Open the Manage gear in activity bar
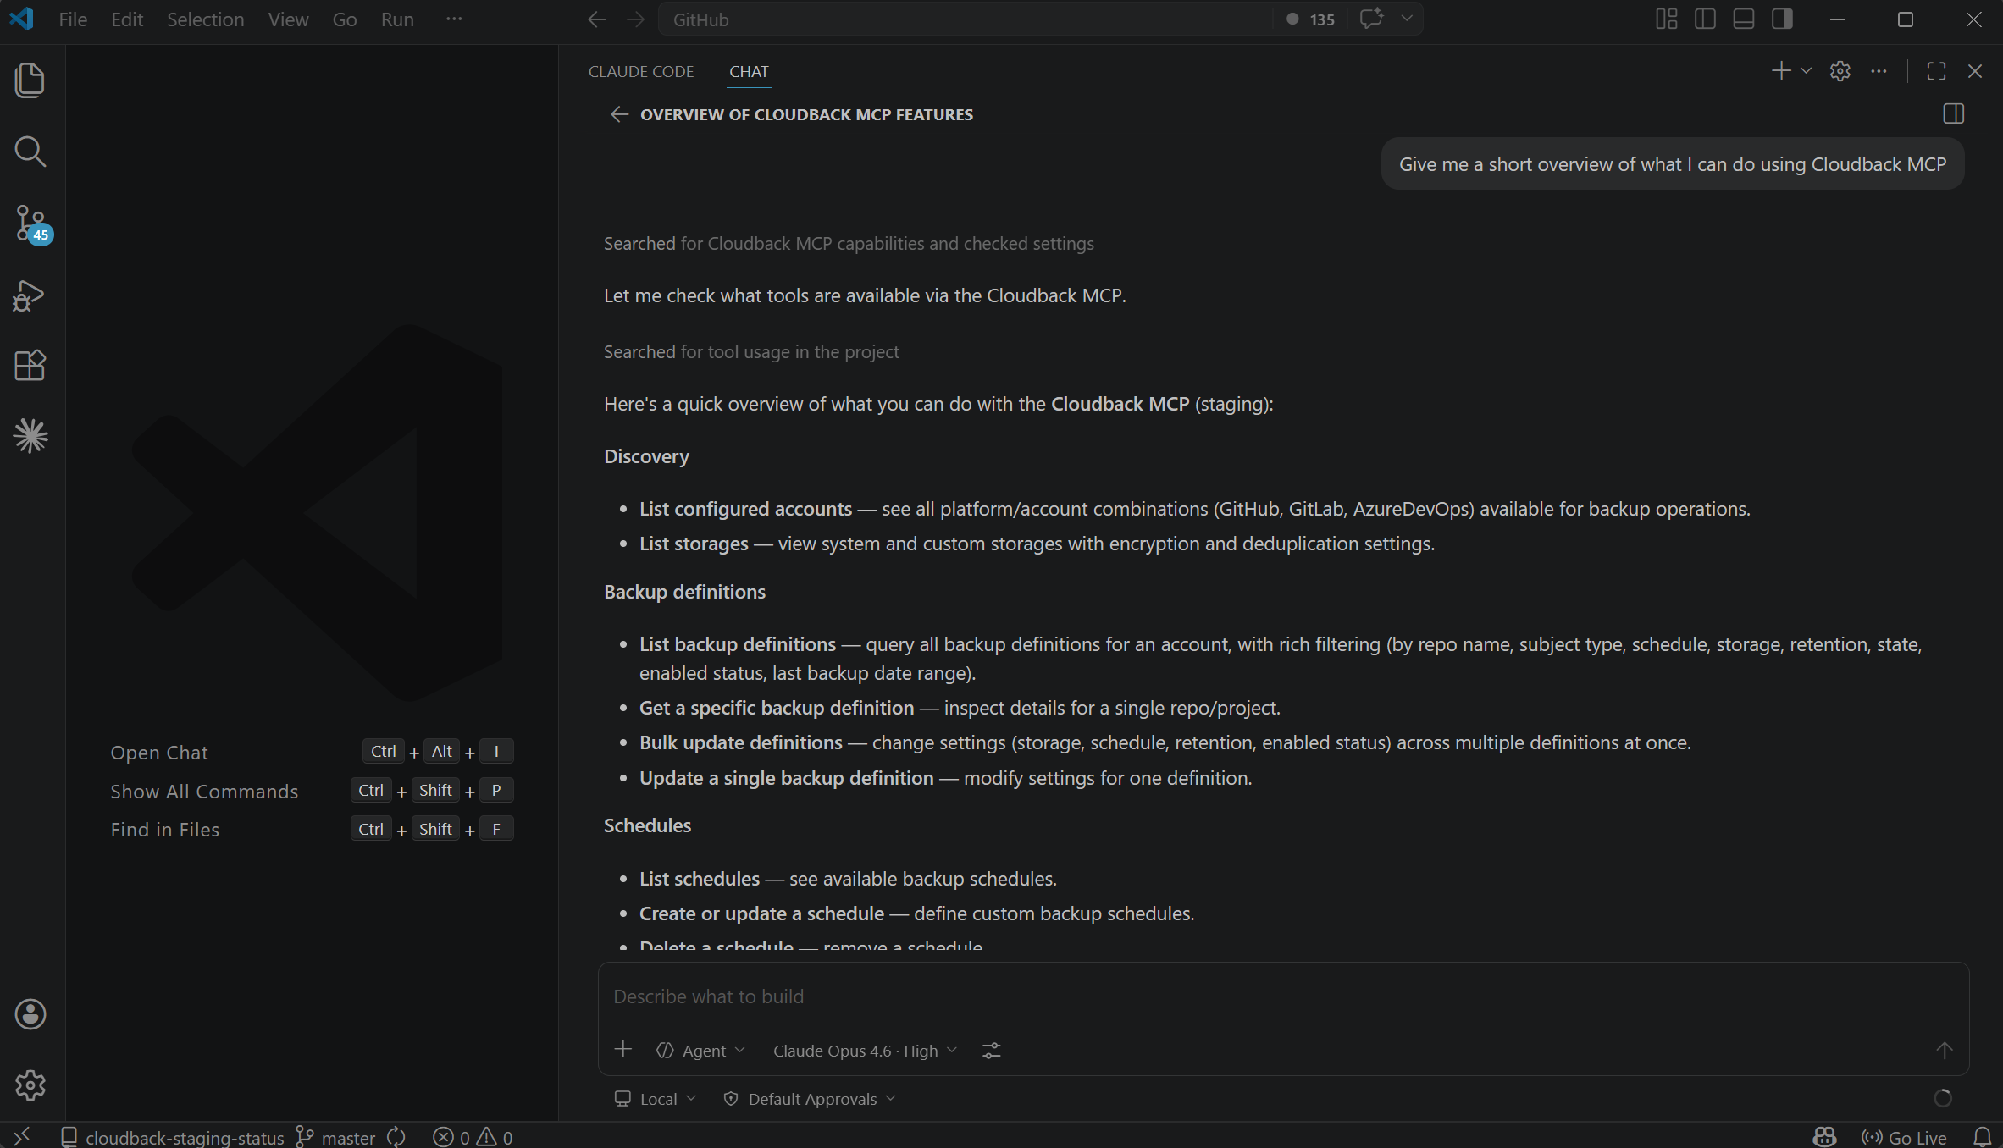The width and height of the screenshot is (2003, 1148). click(30, 1085)
